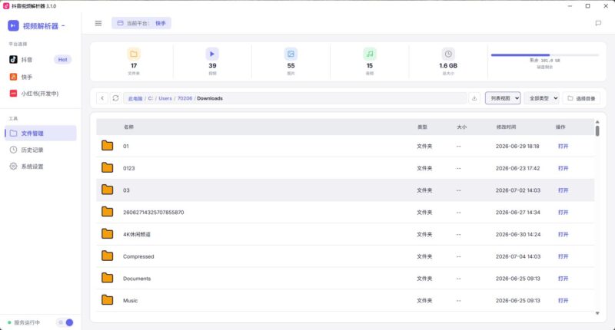Click the 服务运行中 status text
The height and width of the screenshot is (330, 615).
tap(27, 322)
